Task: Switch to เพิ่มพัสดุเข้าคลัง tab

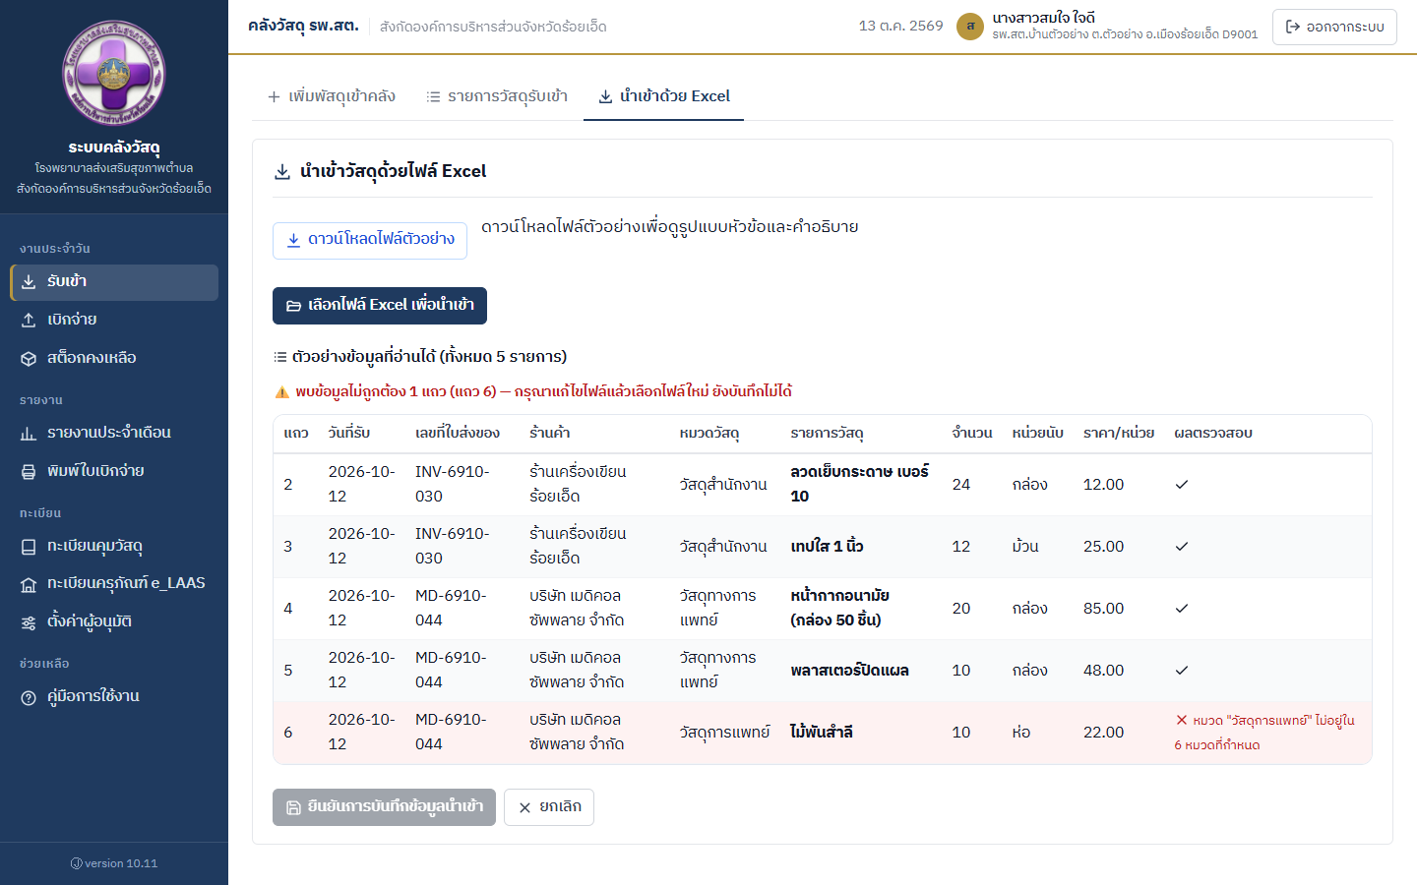Action: point(332,96)
